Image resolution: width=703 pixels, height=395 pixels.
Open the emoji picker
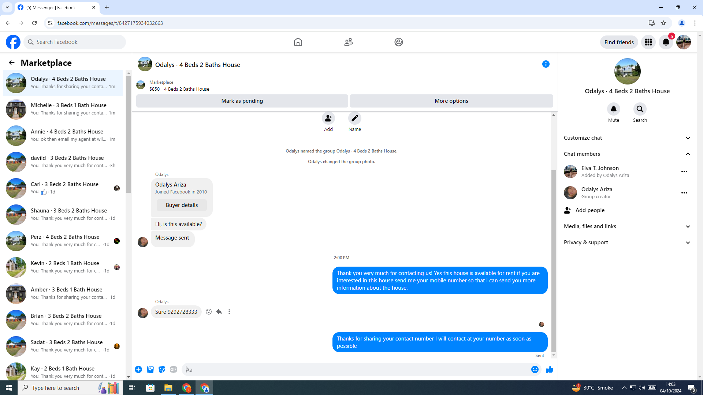(x=535, y=369)
